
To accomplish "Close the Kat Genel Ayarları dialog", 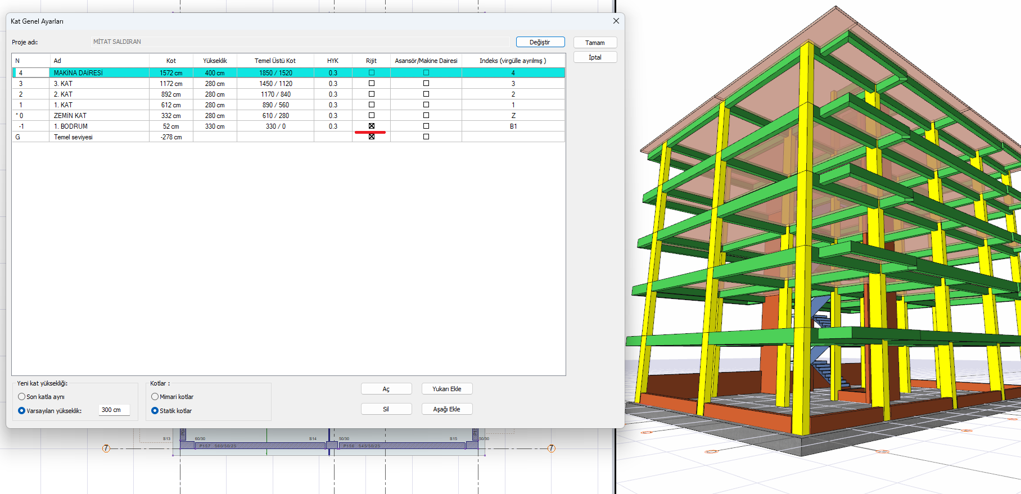I will tap(616, 21).
